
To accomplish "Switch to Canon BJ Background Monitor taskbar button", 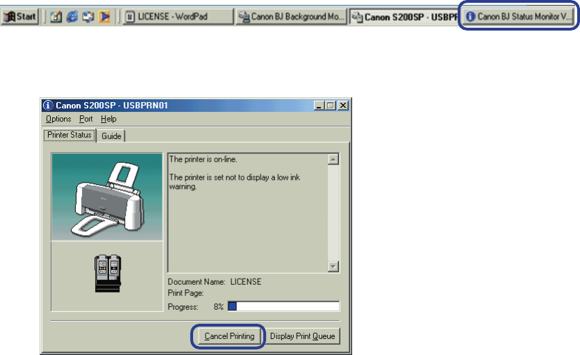I will tap(291, 17).
